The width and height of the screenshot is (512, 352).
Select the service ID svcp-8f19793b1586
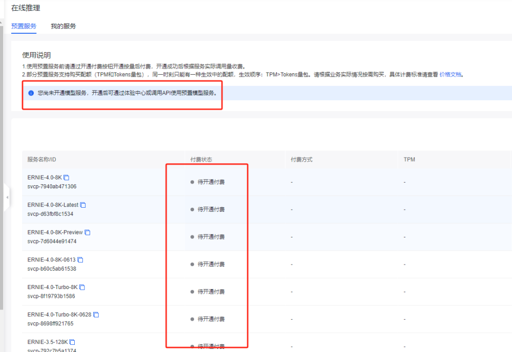point(51,296)
